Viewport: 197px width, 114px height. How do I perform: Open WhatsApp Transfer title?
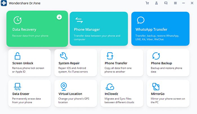point(151,29)
